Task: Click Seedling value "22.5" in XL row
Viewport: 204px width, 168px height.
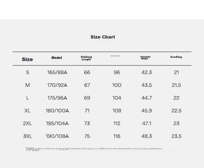Action: click(177, 111)
